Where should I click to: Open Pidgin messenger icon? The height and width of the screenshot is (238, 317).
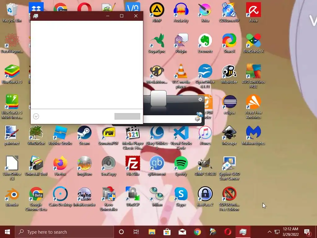(181, 43)
